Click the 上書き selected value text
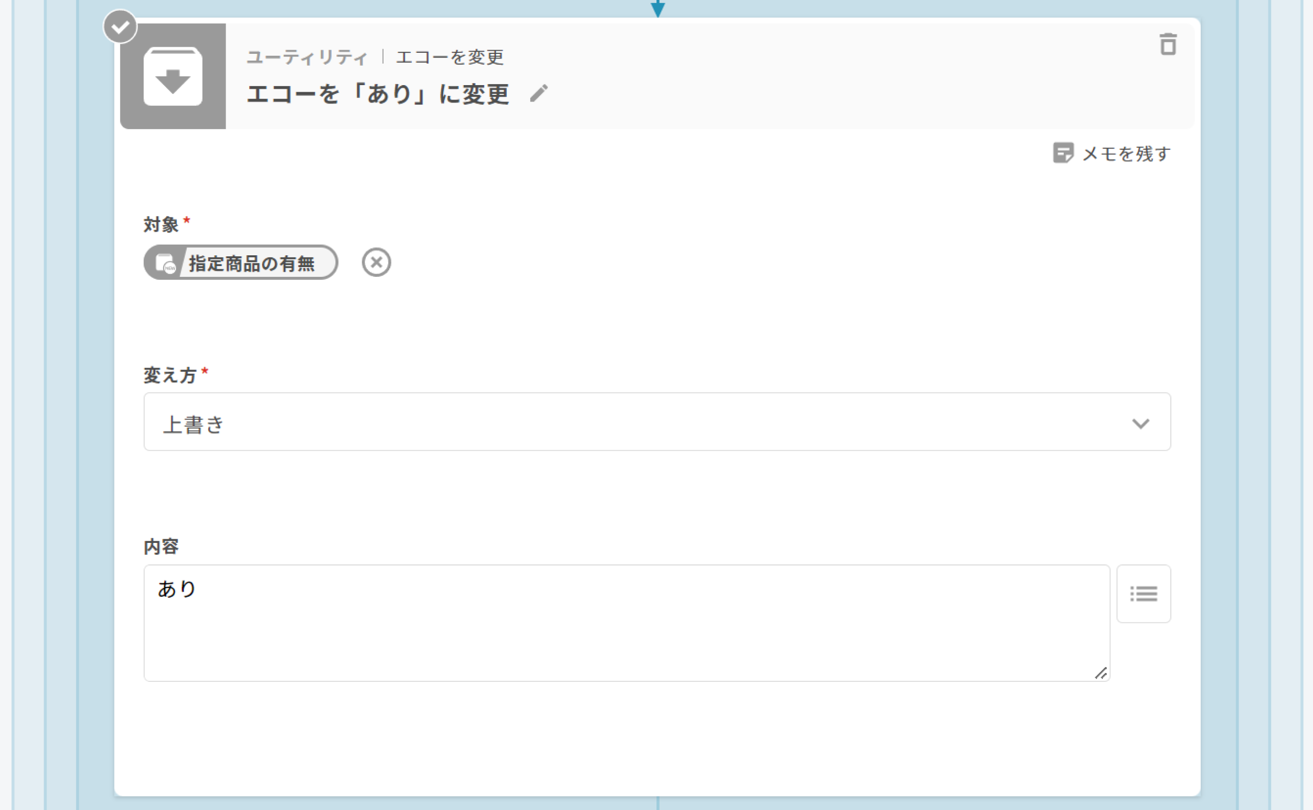 pos(193,424)
